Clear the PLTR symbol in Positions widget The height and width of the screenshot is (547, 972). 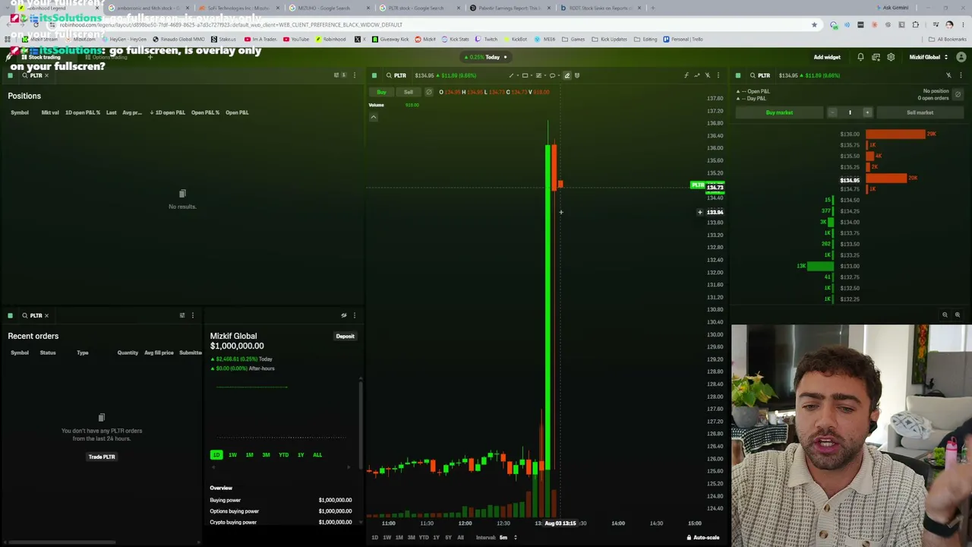pos(46,75)
